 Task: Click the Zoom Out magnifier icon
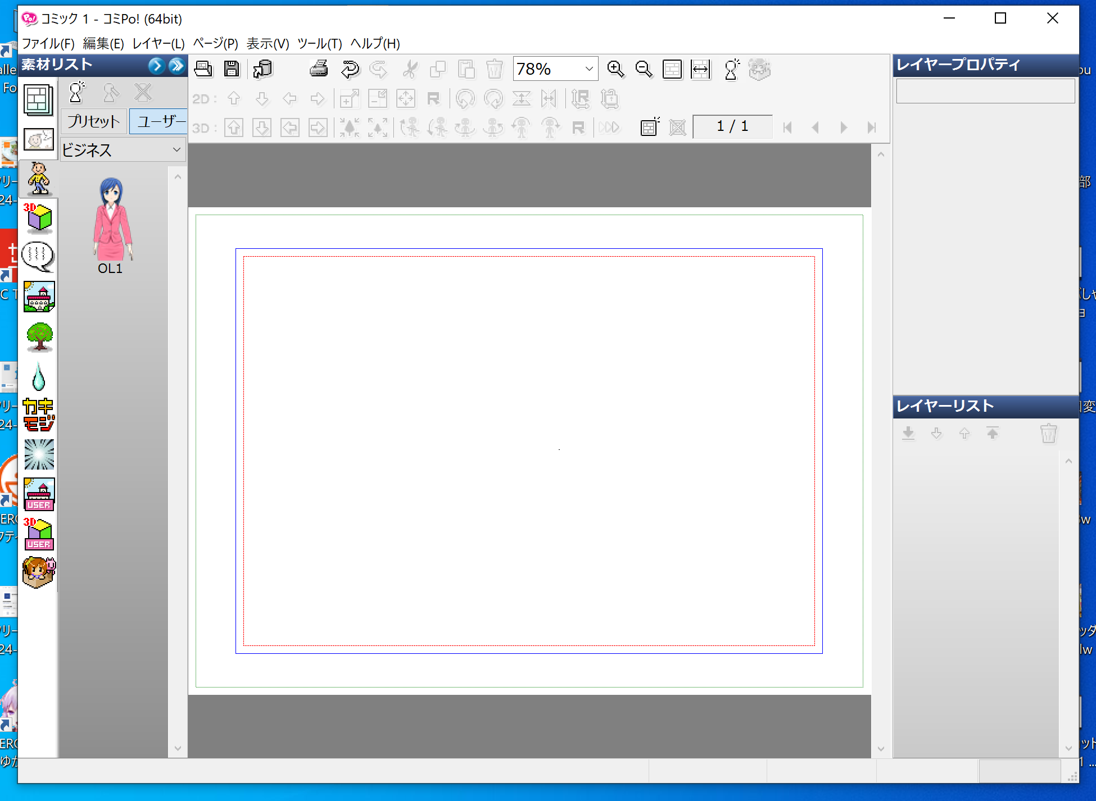pos(644,69)
